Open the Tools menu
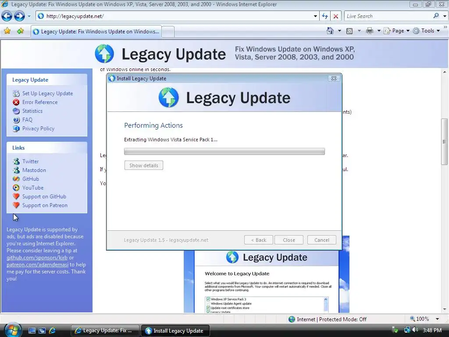This screenshot has height=337, width=449. 426,31
